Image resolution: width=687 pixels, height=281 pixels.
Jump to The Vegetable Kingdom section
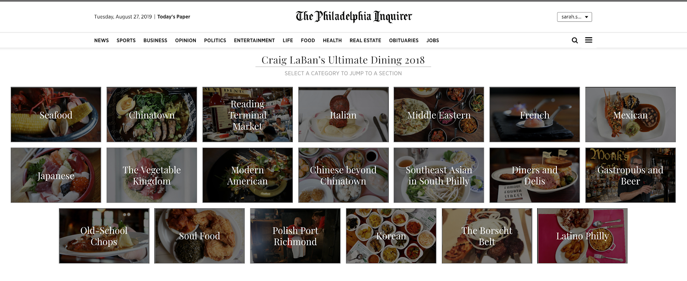coord(152,175)
